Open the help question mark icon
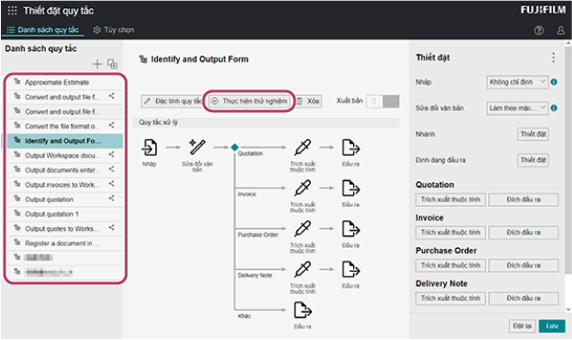 click(x=538, y=30)
